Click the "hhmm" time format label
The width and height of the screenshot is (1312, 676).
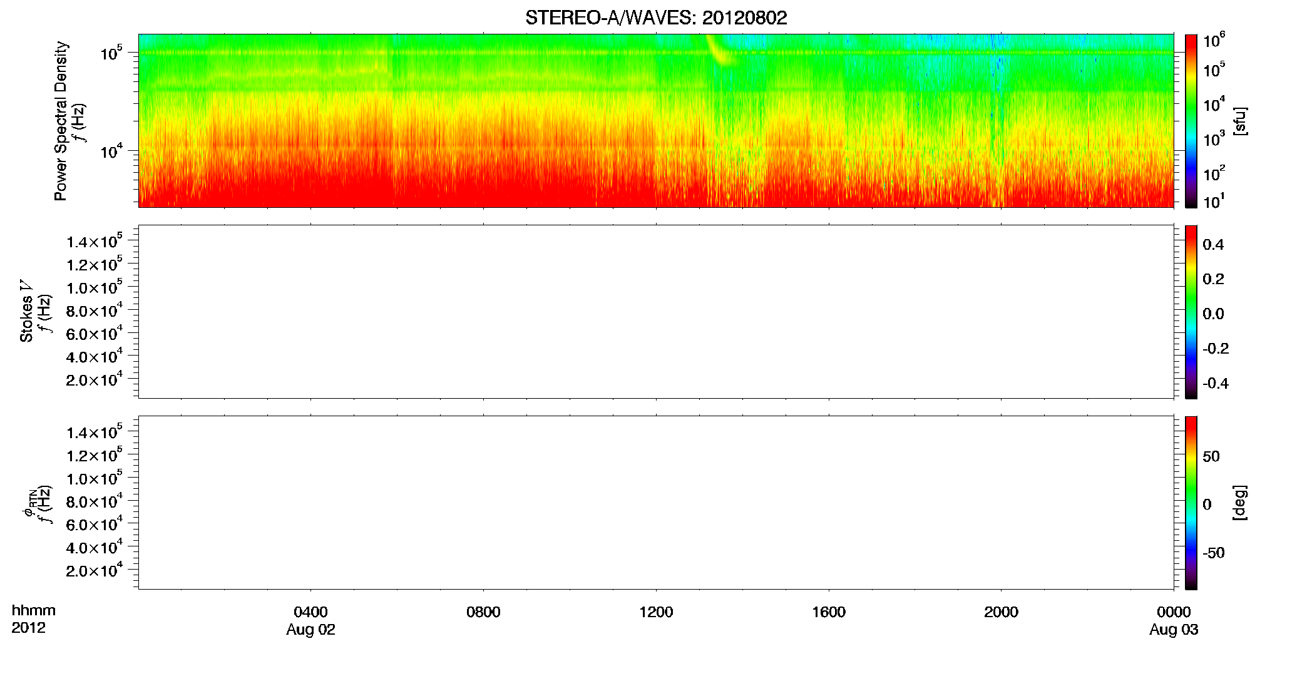click(x=34, y=610)
